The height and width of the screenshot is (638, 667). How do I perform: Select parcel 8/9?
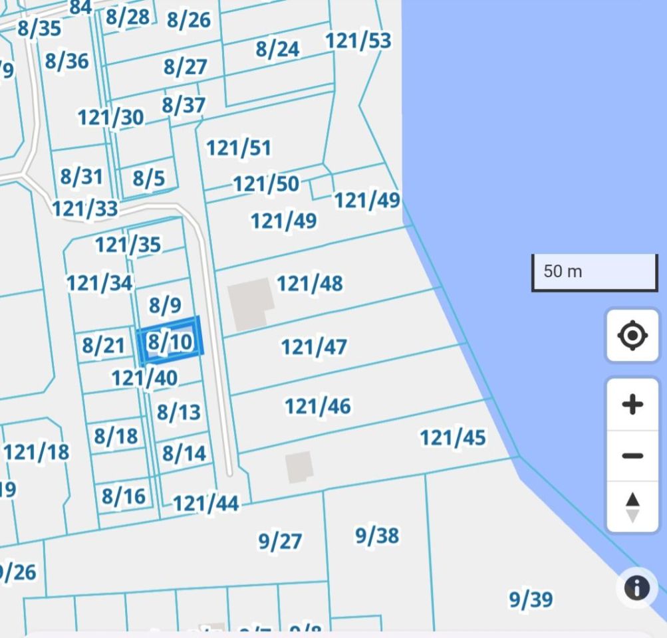pyautogui.click(x=165, y=305)
